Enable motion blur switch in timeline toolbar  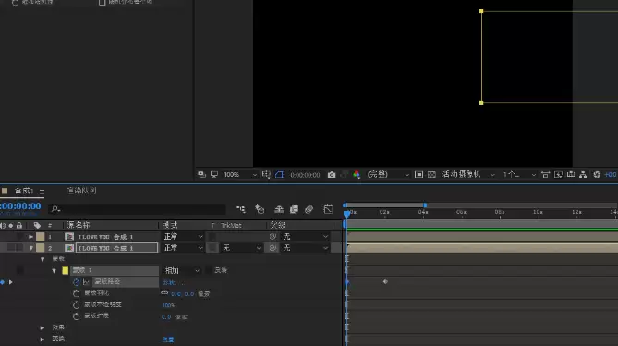point(309,209)
